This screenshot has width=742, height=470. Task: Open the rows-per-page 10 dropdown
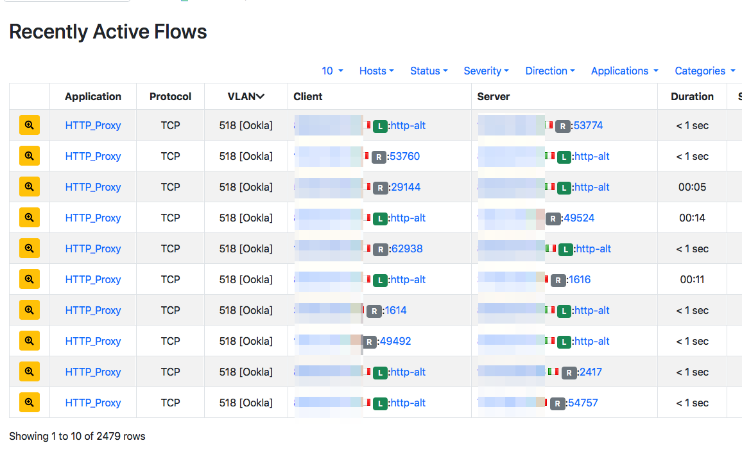(332, 71)
